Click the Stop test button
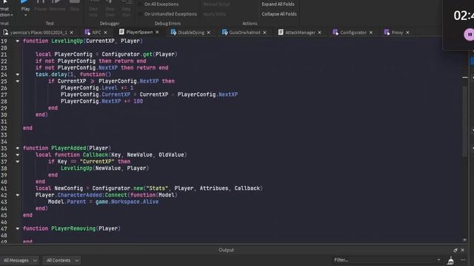The image size is (474, 266). (x=74, y=5)
